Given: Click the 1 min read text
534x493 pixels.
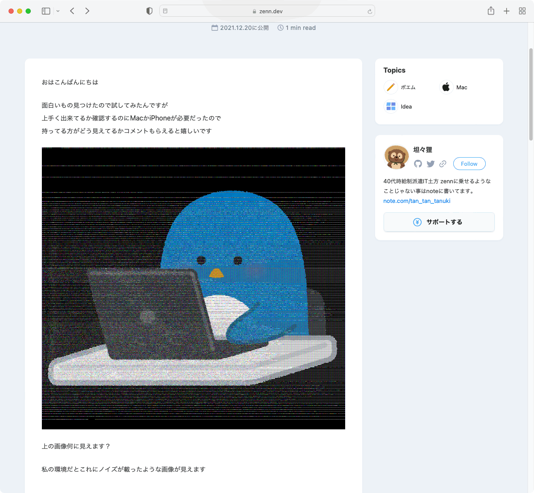Looking at the screenshot, I should (x=301, y=28).
